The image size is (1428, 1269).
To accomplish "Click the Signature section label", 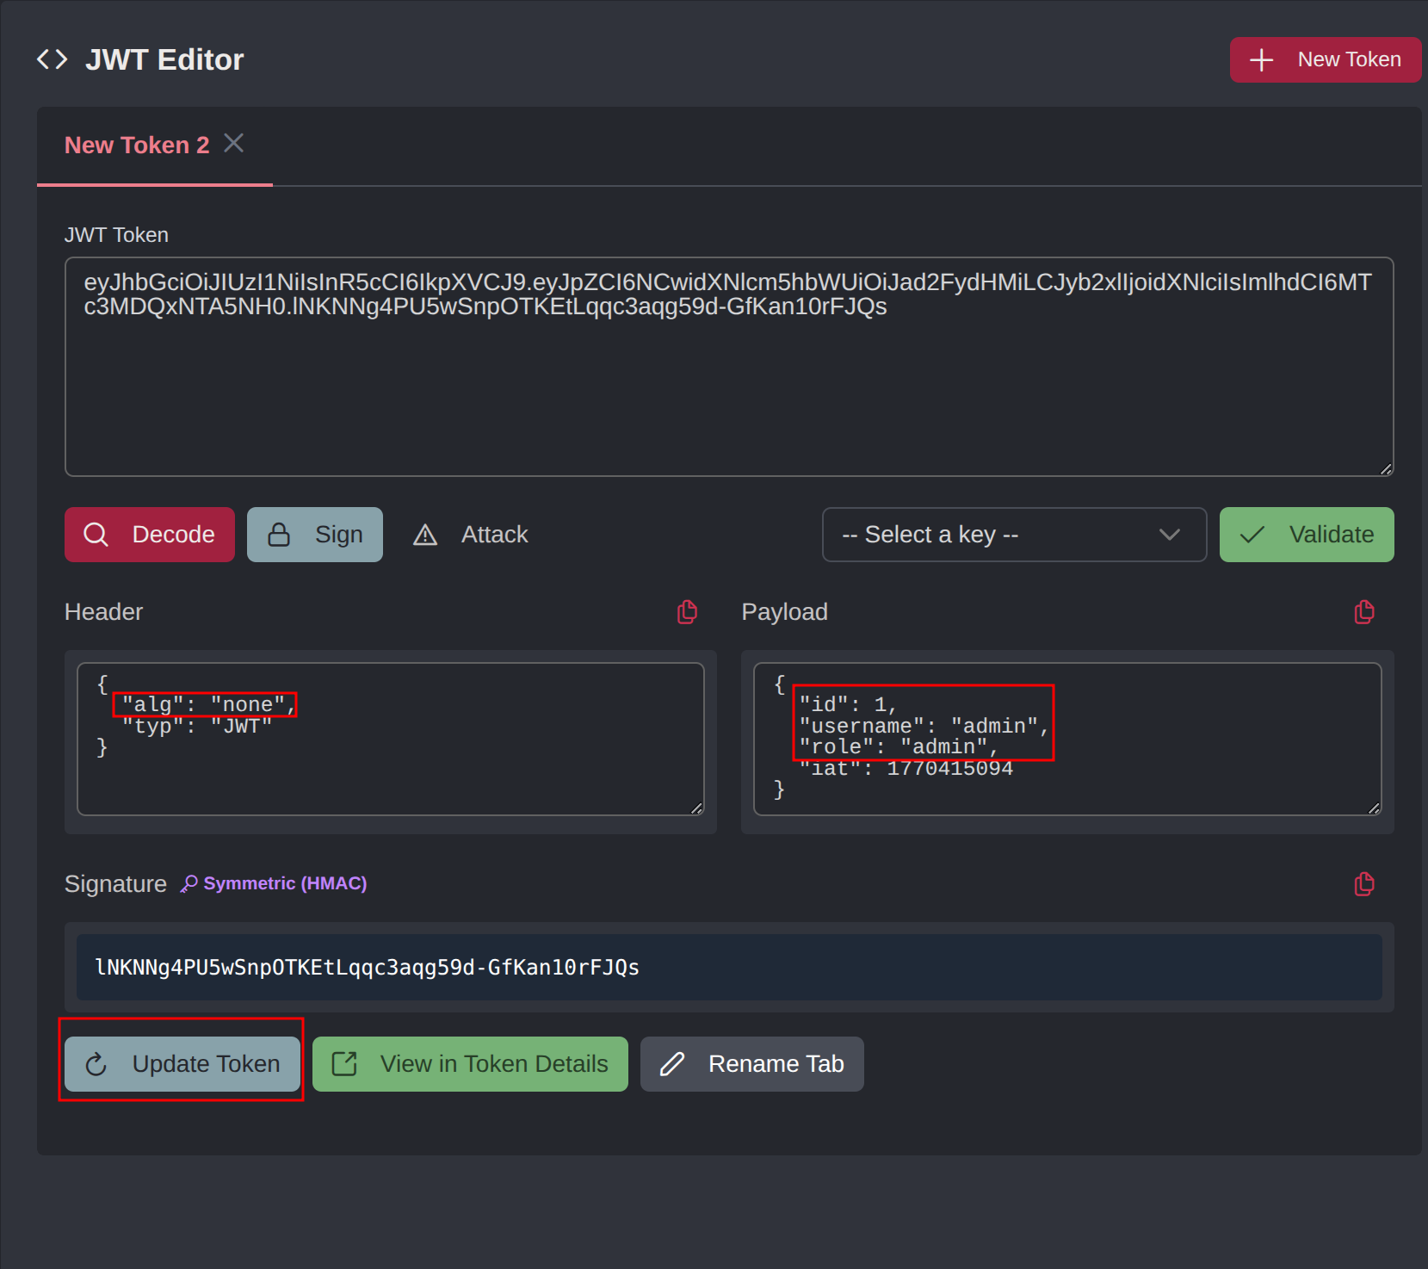I will [115, 884].
